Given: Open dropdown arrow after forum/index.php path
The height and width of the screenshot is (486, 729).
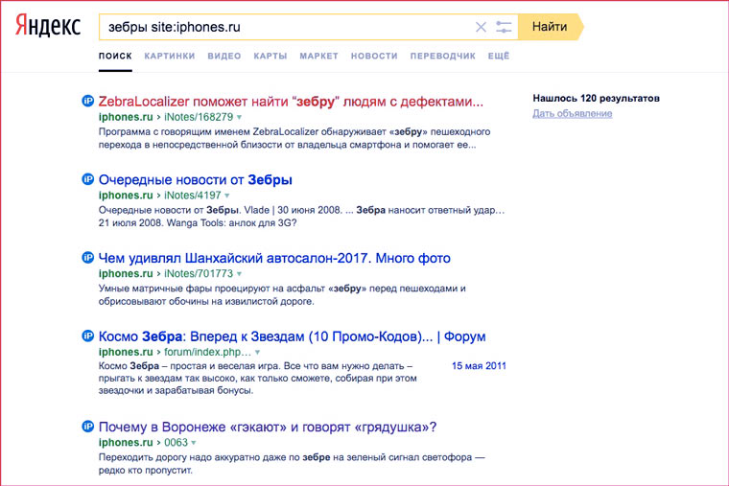Looking at the screenshot, I should (257, 353).
